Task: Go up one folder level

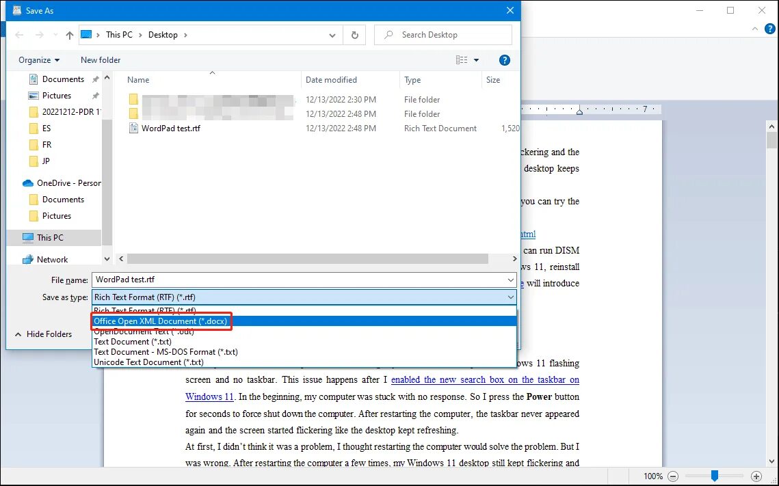Action: [x=70, y=35]
